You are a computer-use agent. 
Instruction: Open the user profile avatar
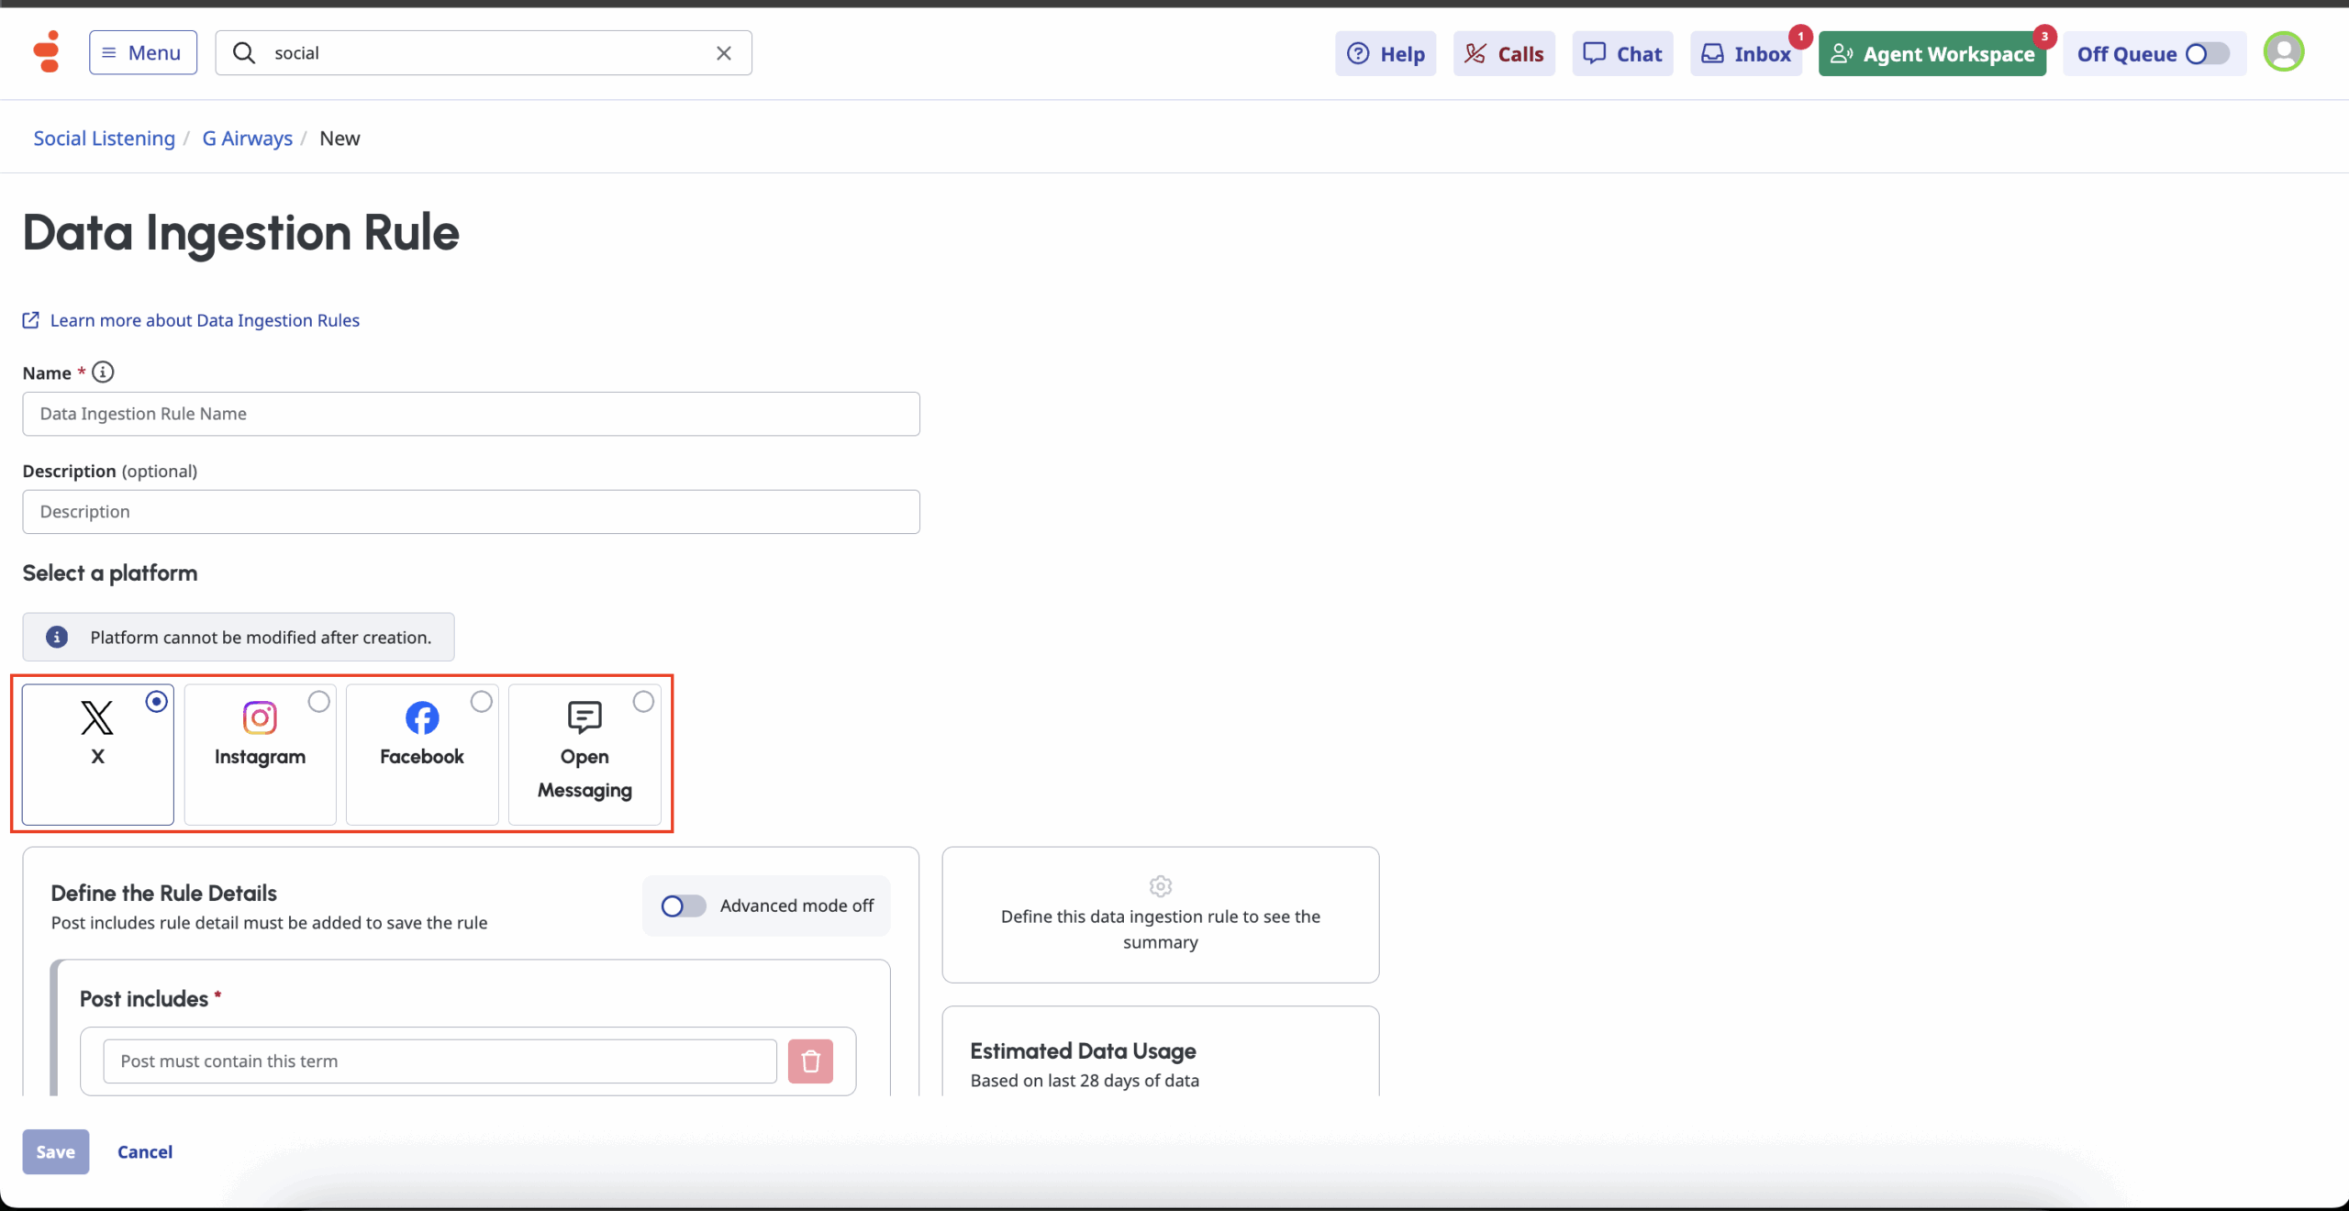pos(2283,51)
